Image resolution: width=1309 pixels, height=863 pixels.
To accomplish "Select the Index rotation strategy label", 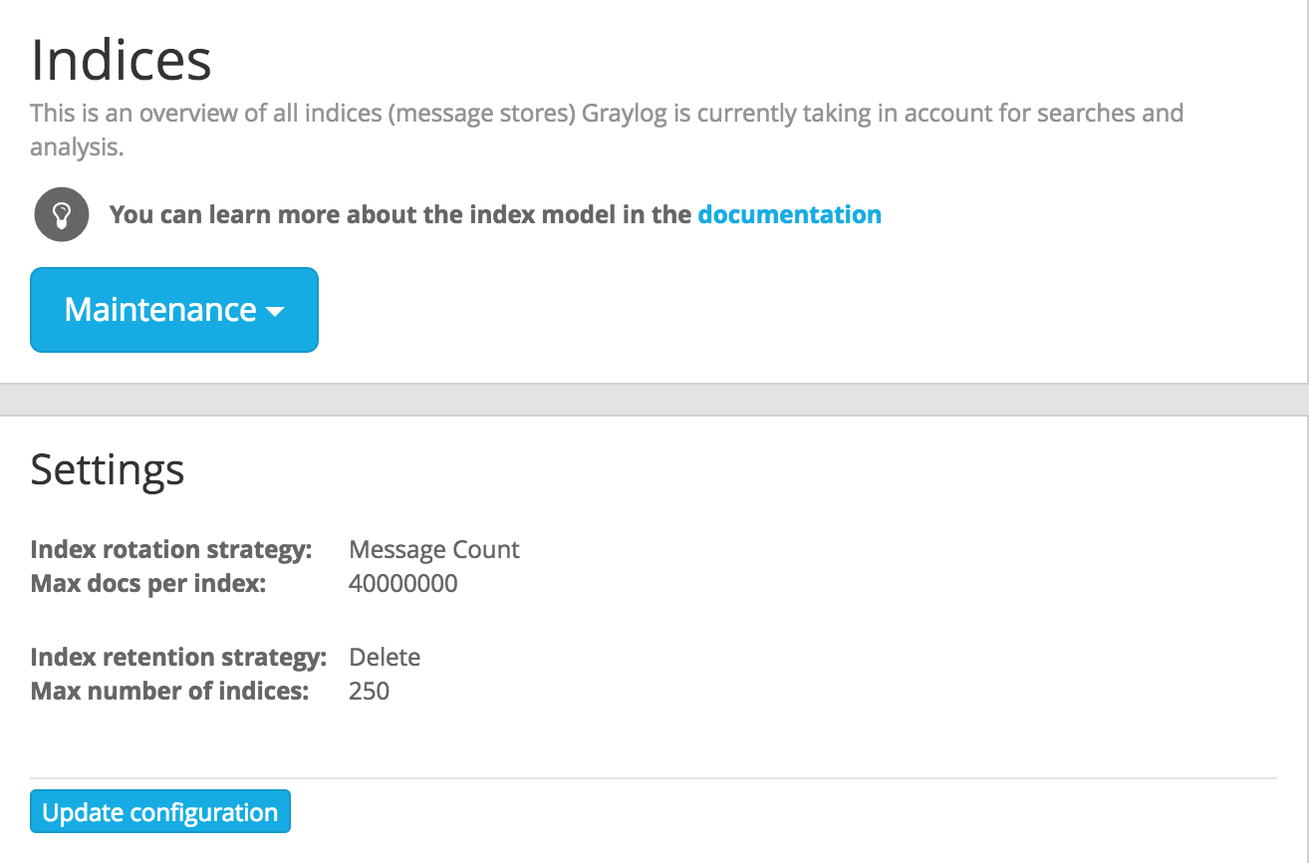I will coord(171,550).
